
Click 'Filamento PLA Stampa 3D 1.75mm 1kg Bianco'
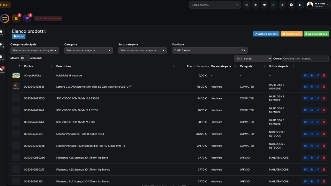coord(83,181)
